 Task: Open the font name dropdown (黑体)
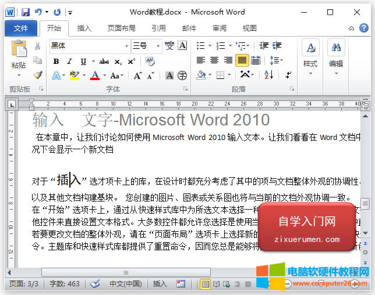tap(126, 46)
